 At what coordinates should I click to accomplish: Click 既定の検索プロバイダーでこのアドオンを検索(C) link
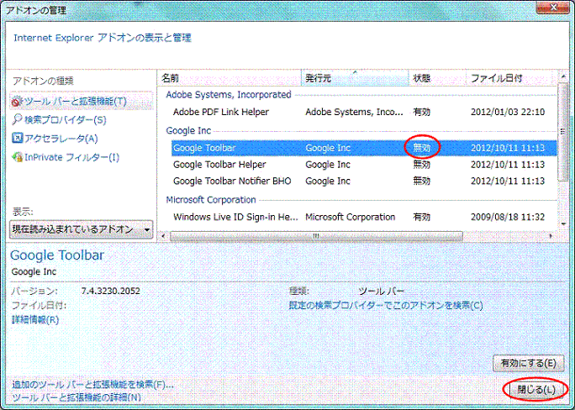point(386,305)
